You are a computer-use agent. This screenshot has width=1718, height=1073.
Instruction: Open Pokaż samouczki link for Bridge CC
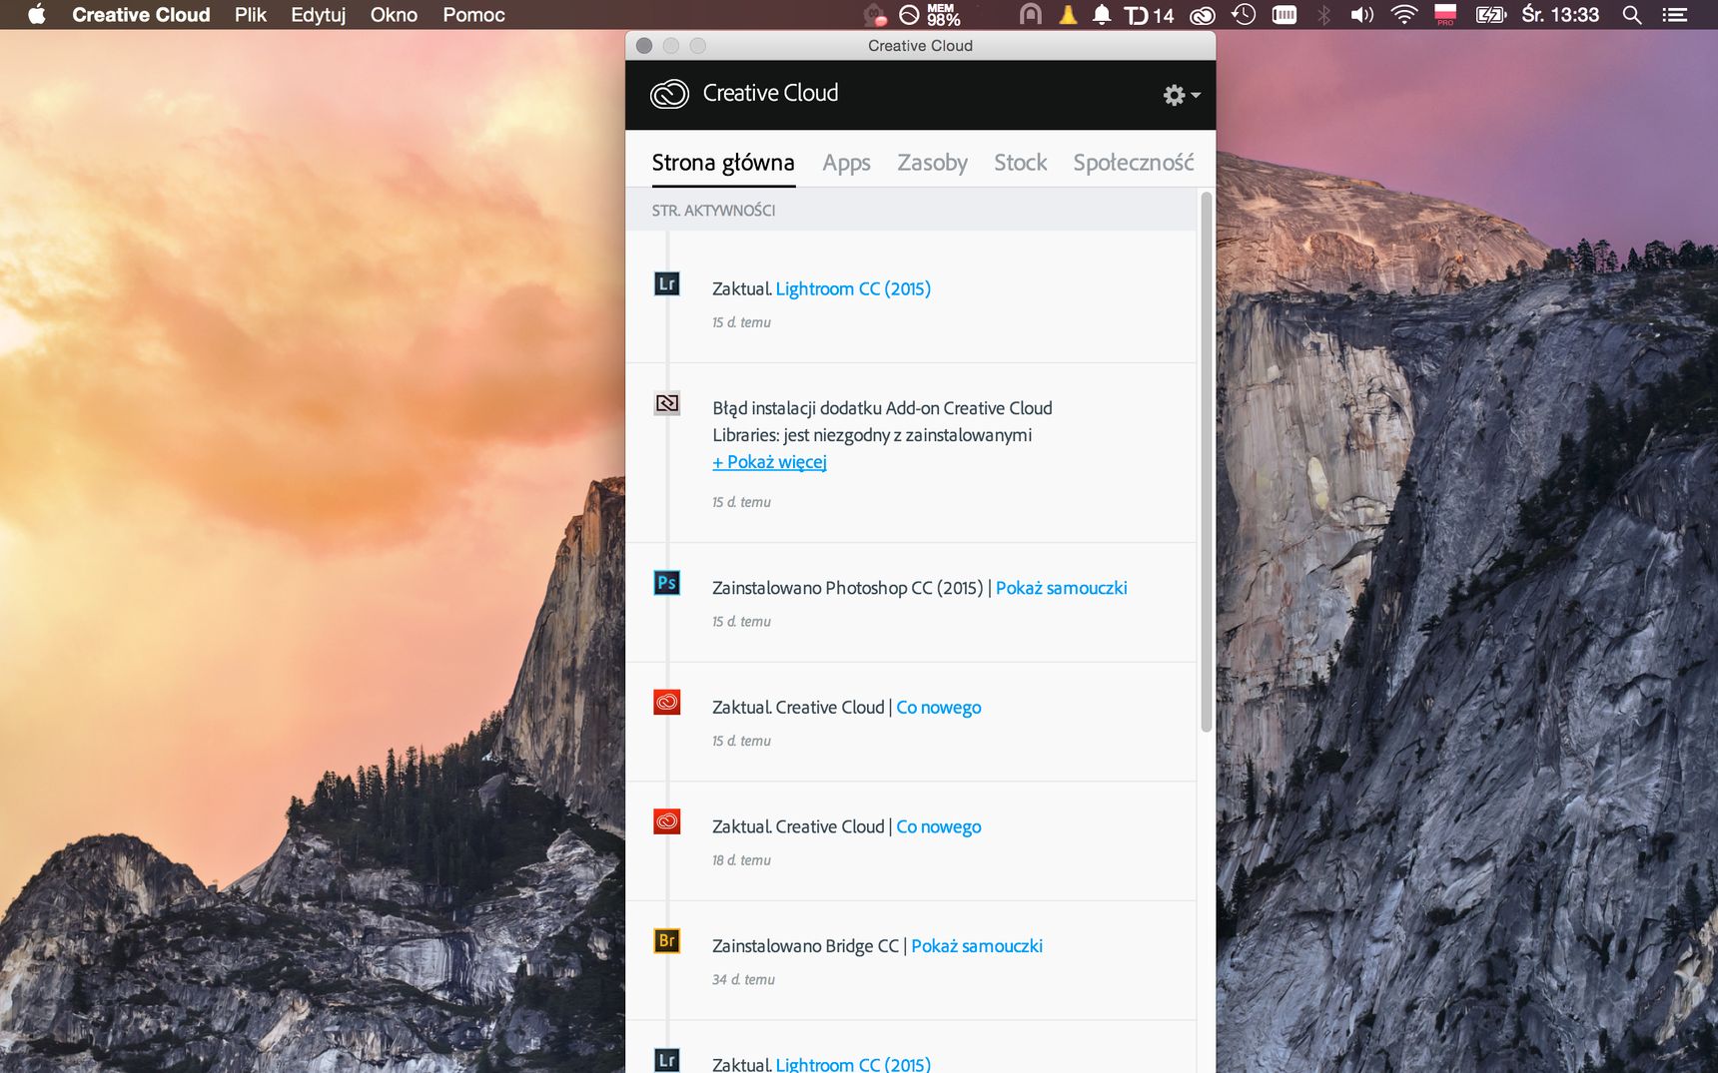point(976,946)
